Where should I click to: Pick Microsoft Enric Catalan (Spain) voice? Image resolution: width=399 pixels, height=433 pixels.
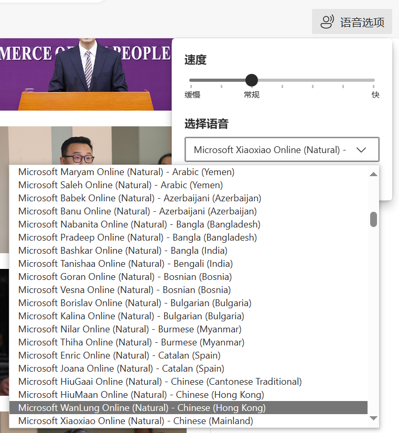188,355
